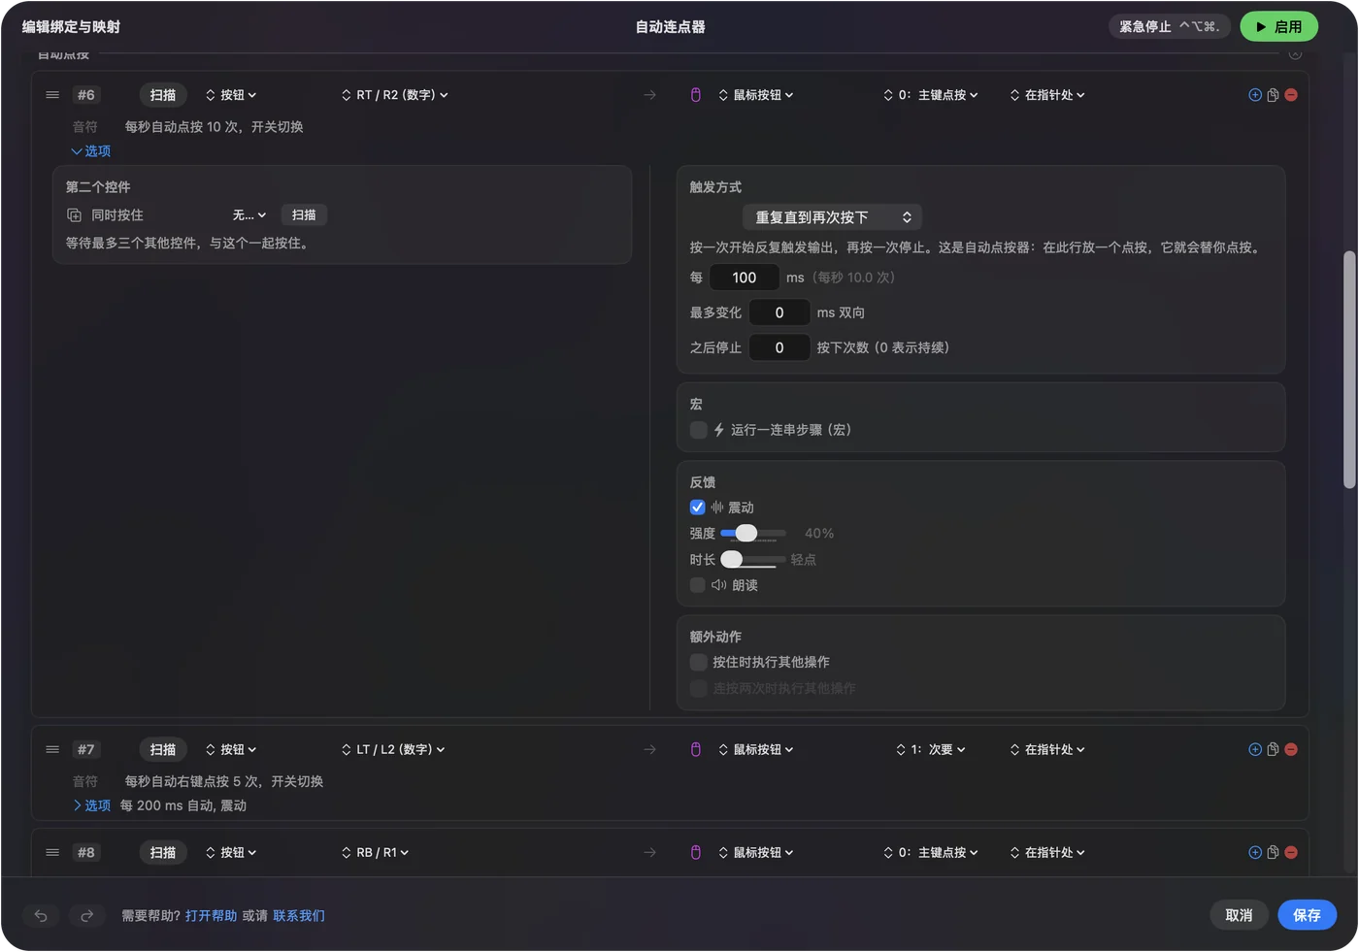Open the RT / R2 (数字) input dropdown
Image resolution: width=1359 pixels, height=952 pixels.
point(395,95)
